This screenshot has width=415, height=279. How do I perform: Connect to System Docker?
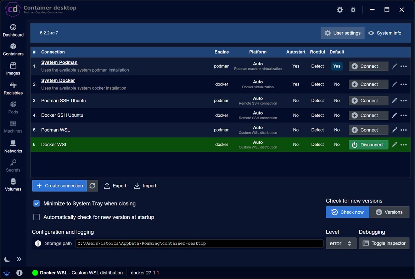(x=369, y=84)
